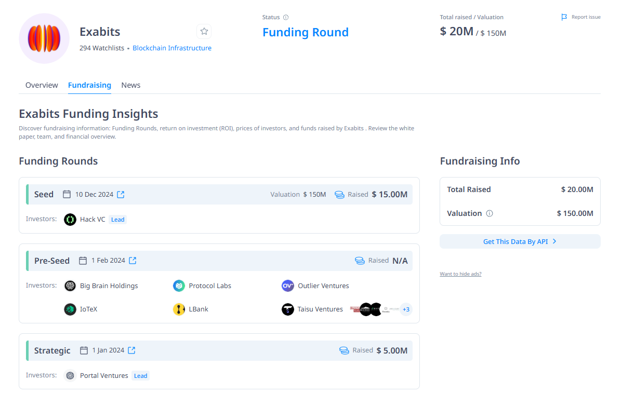
Task: Click the Outlier Ventures logo icon
Action: pyautogui.click(x=288, y=286)
